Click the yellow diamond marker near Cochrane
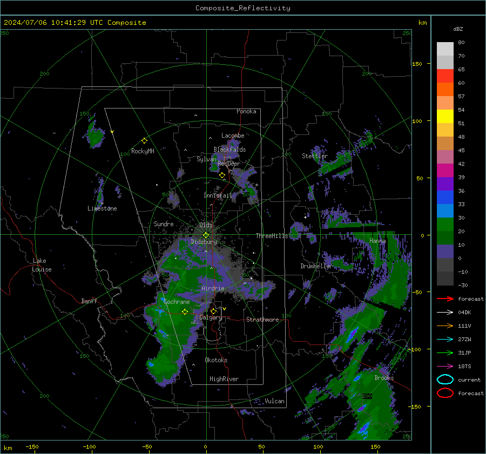This screenshot has height=454, width=486. pos(185,312)
